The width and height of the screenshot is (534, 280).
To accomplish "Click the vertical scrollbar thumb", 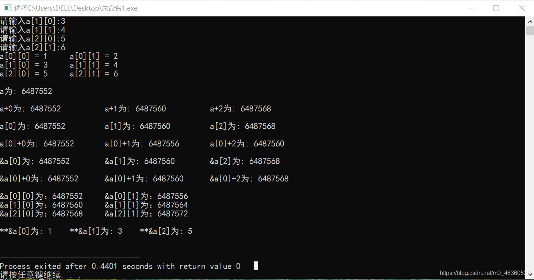I will [530, 30].
